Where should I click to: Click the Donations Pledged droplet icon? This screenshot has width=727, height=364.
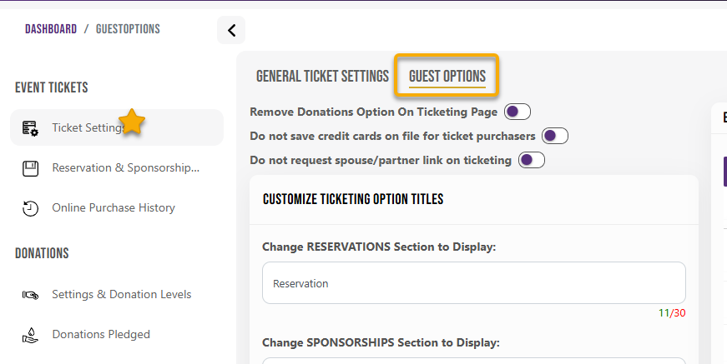[x=30, y=335]
